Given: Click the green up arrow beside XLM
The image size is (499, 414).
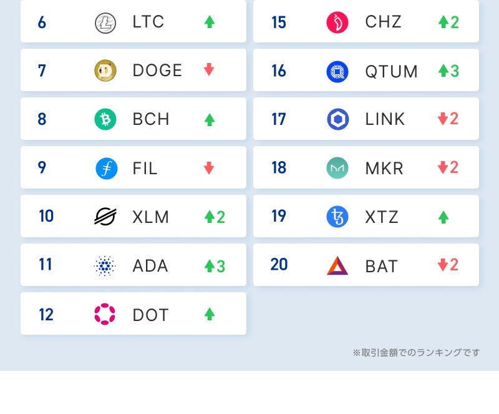Looking at the screenshot, I should pos(210,217).
